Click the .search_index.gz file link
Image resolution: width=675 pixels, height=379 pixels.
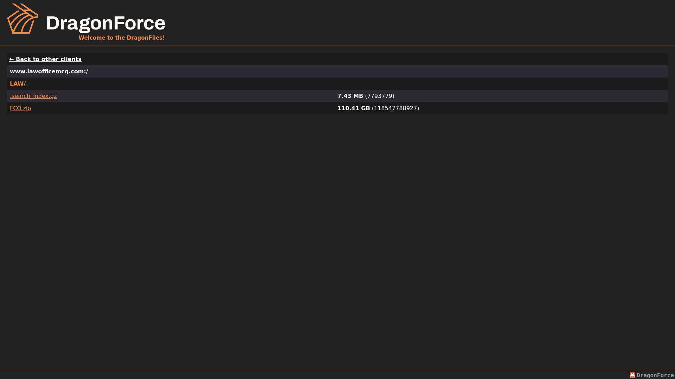pyautogui.click(x=33, y=96)
